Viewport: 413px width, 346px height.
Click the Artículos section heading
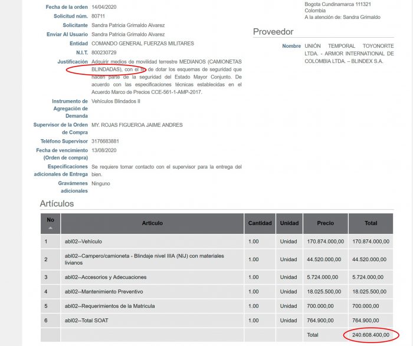click(x=57, y=203)
